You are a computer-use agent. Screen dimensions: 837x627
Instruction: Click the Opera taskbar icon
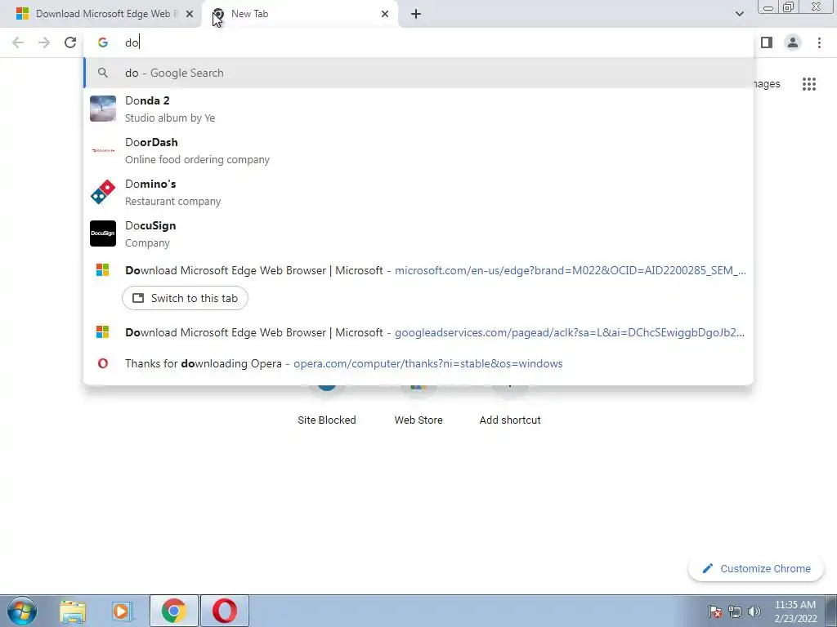coord(225,611)
